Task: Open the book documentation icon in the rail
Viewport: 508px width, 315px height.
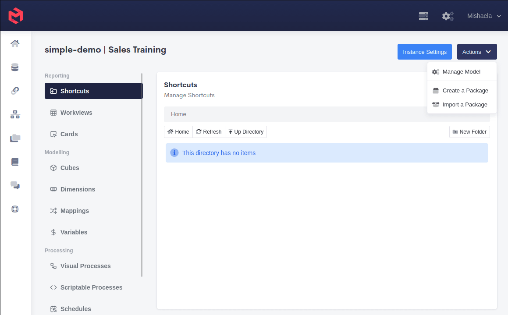Action: (15, 162)
